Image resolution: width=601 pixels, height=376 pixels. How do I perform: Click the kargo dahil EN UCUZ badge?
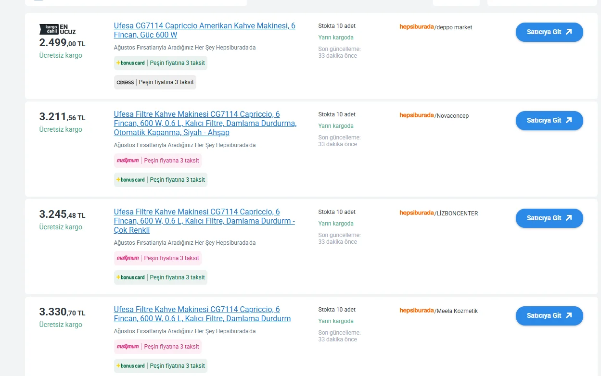[x=57, y=29]
